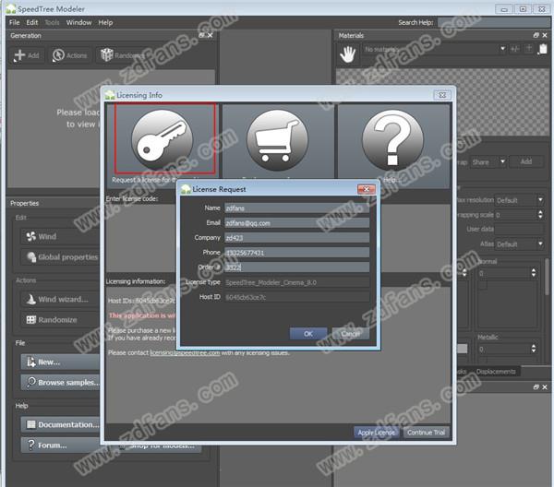This screenshot has width=554, height=487.
Task: Click the licensing@speedtree.com email link
Action: (185, 352)
